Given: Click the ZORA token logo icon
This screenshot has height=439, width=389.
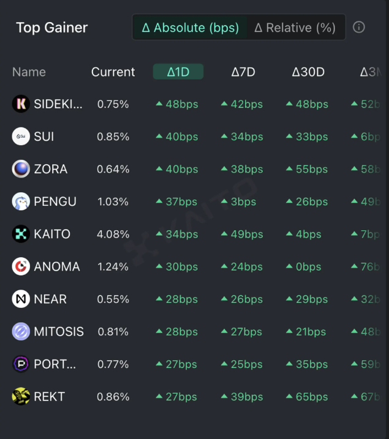Looking at the screenshot, I should (21, 169).
